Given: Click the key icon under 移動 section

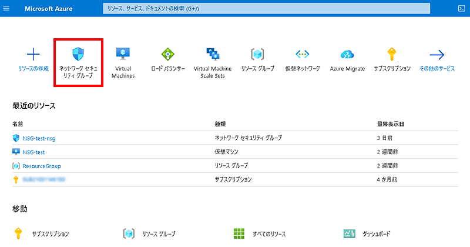Looking at the screenshot, I should click(x=18, y=233).
